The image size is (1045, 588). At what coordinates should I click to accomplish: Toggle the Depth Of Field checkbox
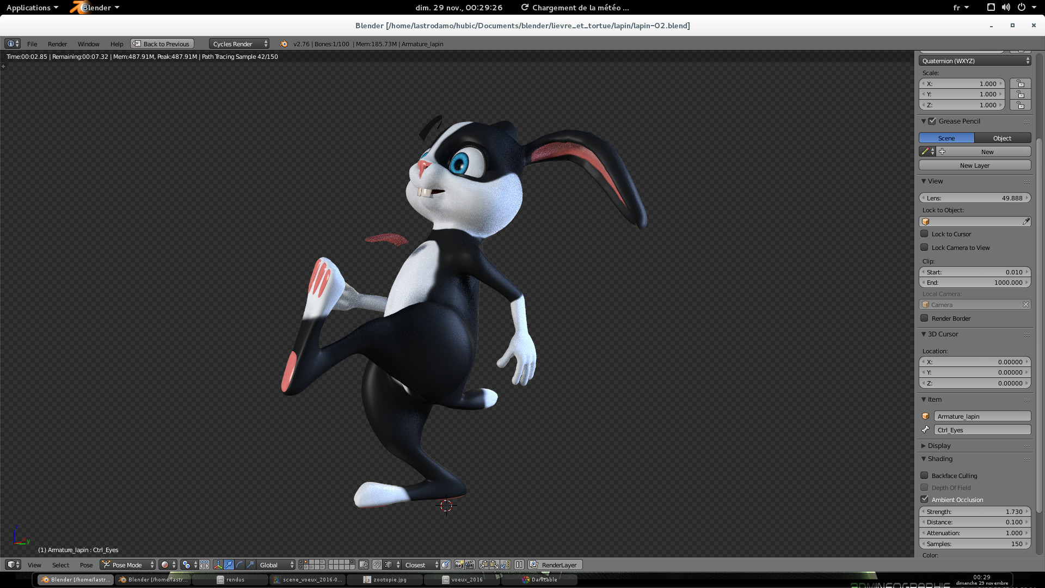(x=924, y=488)
